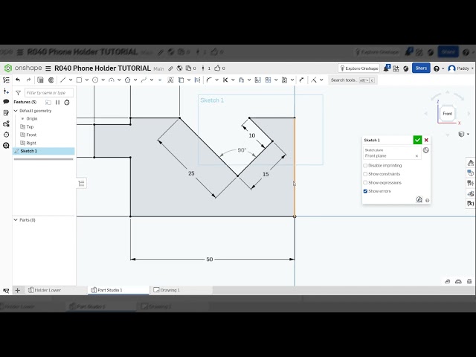
Task: Enable the Show constraints checkbox
Action: point(365,174)
